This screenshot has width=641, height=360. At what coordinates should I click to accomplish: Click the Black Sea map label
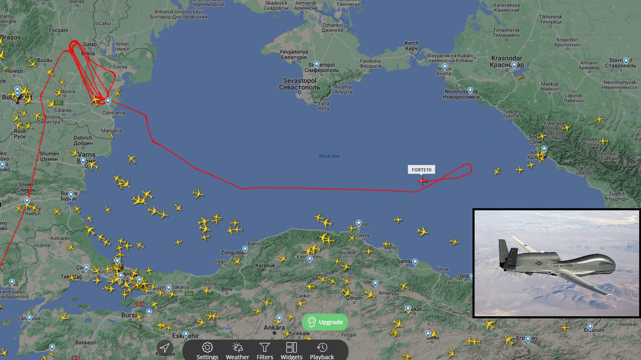coord(329,156)
